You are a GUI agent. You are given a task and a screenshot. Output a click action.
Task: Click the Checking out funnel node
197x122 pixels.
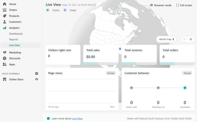click(158, 88)
